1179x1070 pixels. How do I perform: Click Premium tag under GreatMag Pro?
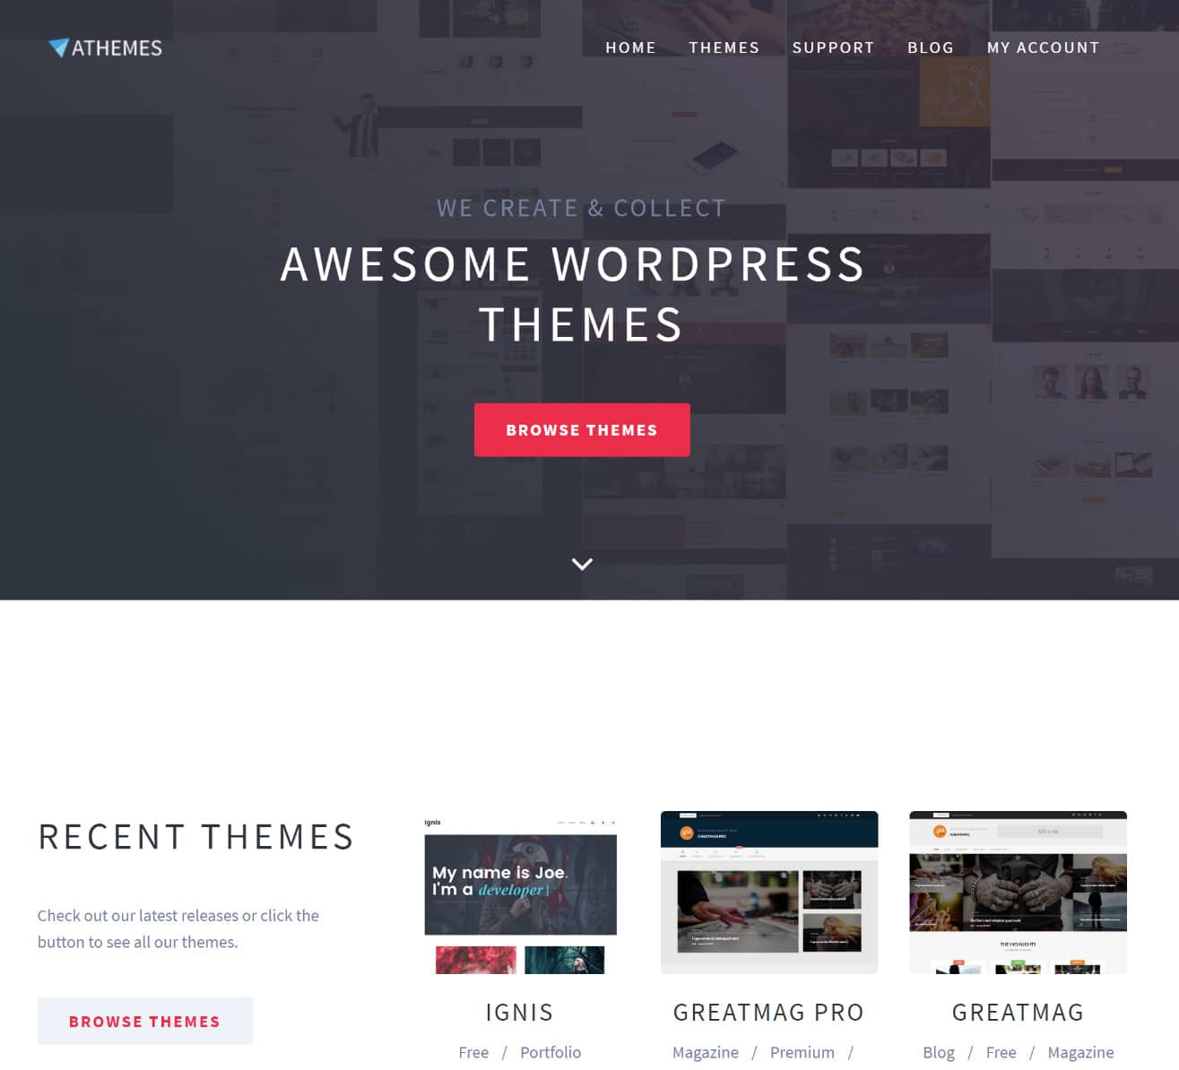(x=802, y=1052)
